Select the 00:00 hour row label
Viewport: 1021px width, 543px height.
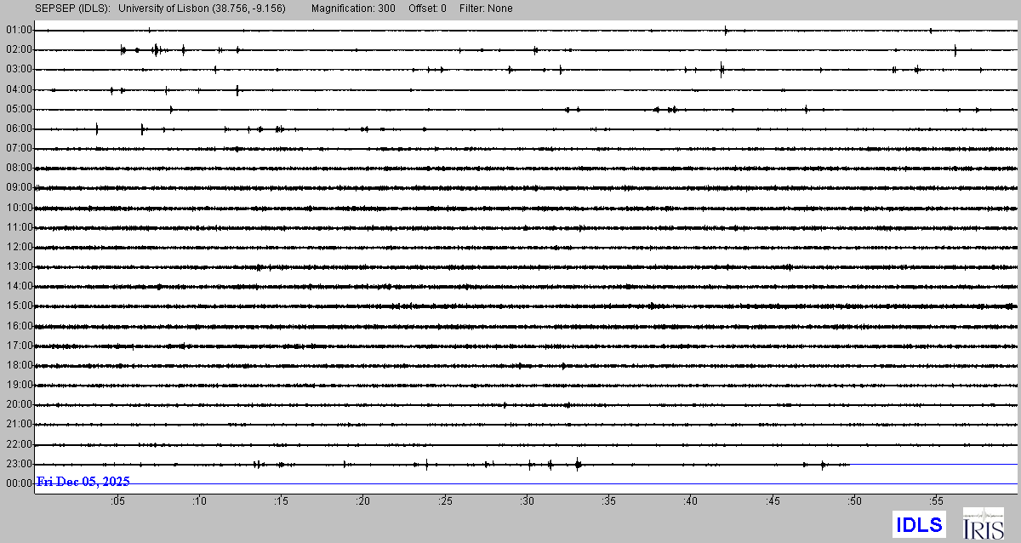tap(19, 483)
